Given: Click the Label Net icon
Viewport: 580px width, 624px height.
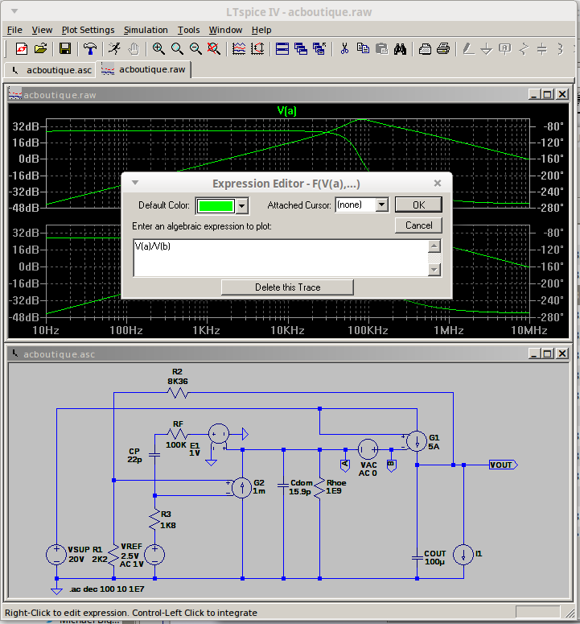Looking at the screenshot, I should coord(505,49).
